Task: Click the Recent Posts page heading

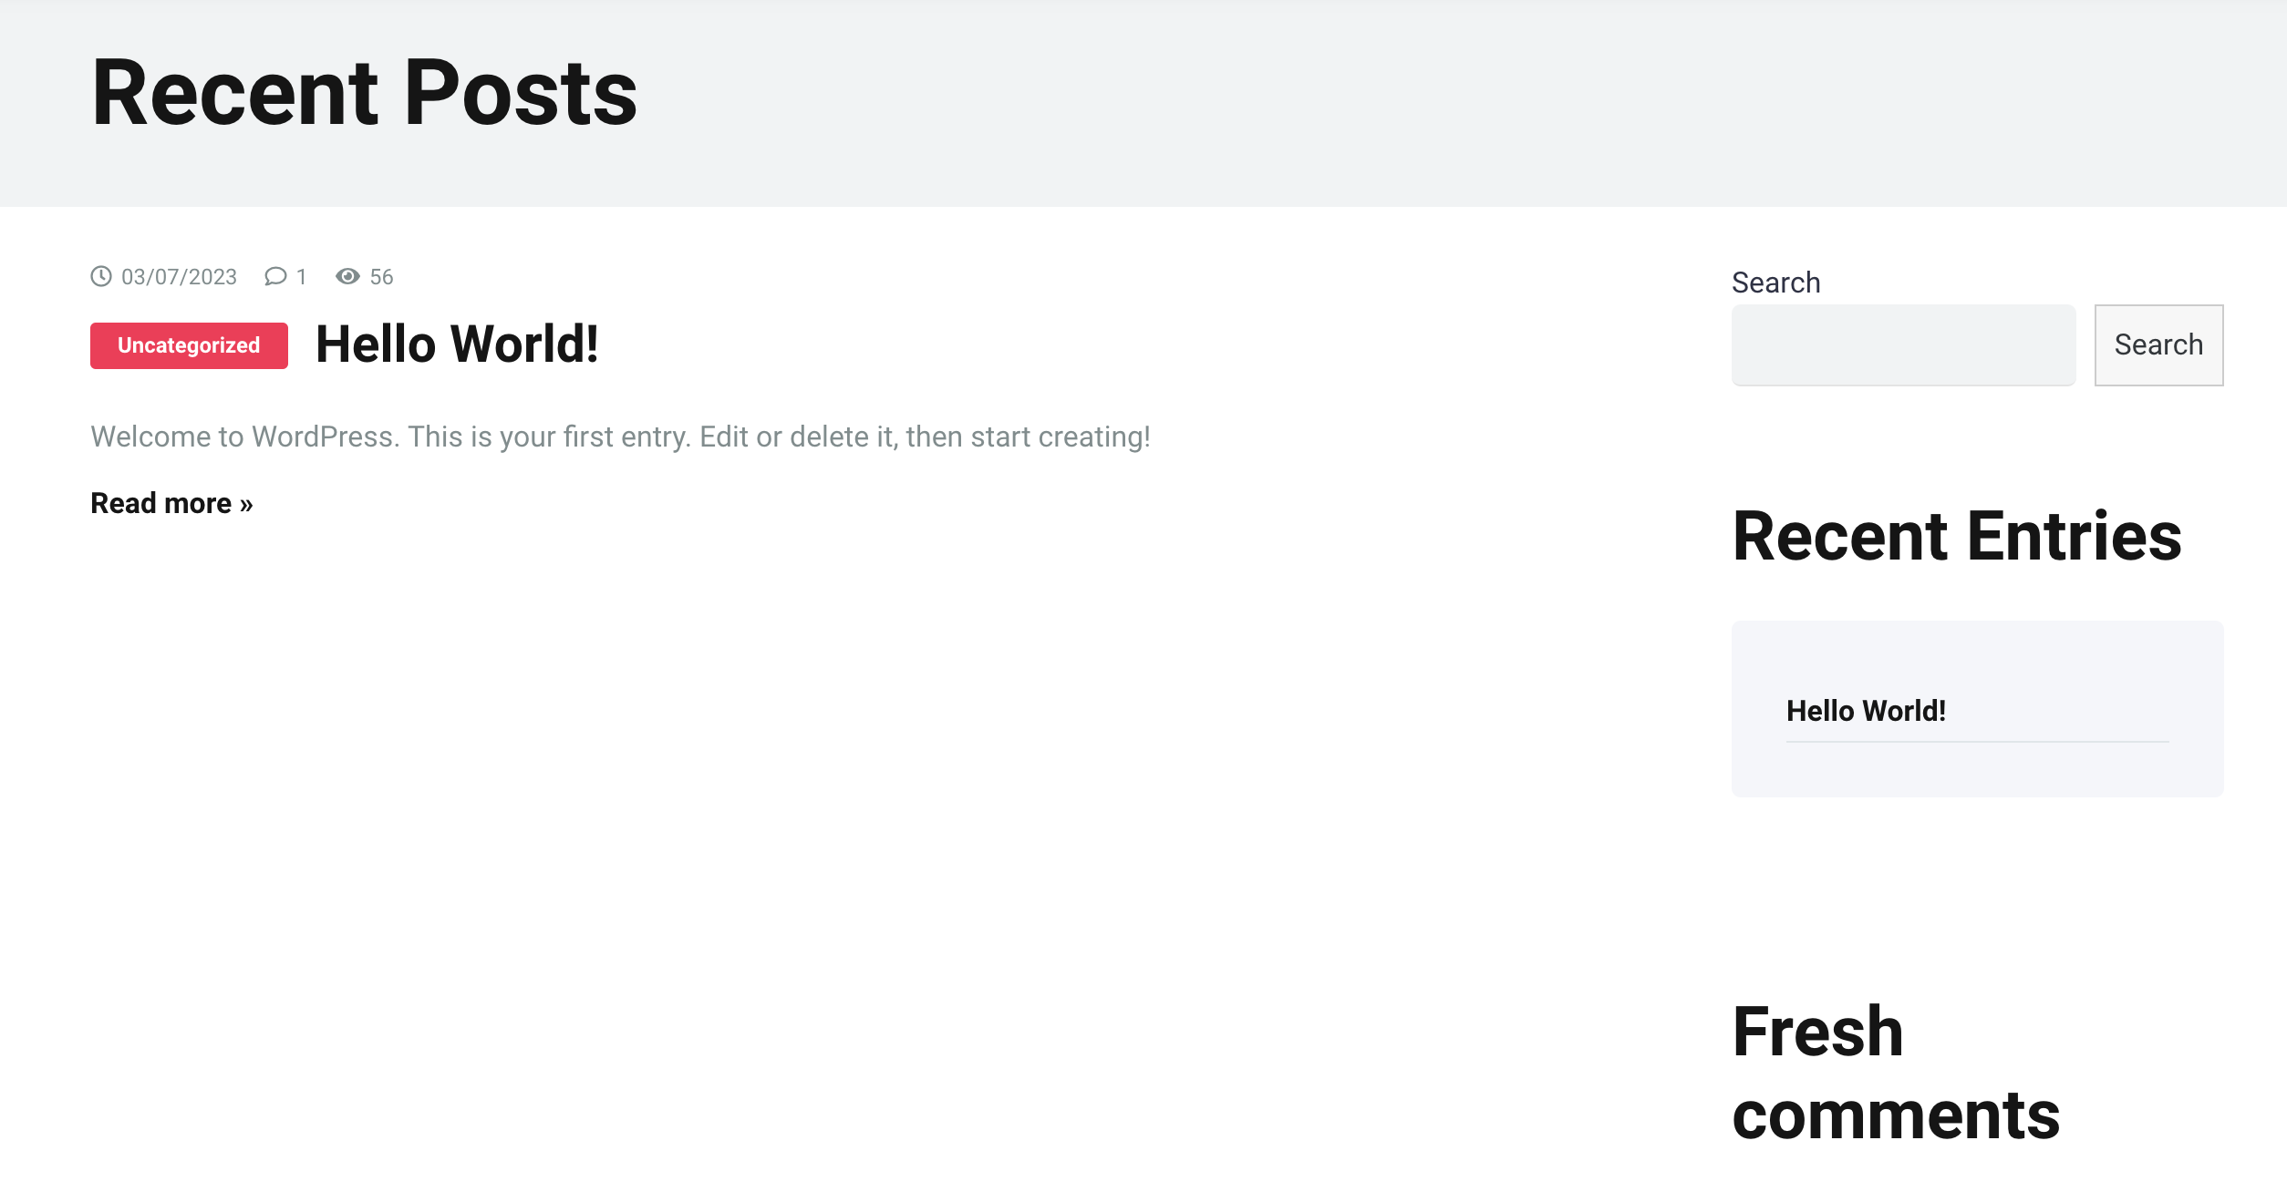Action: click(365, 93)
